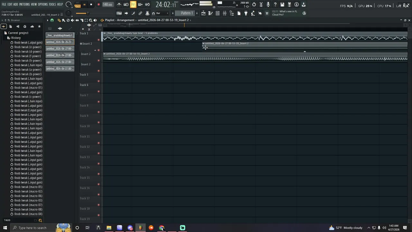
Task: Open pattern options arrow left of Pattern 1
Action: tap(173, 13)
